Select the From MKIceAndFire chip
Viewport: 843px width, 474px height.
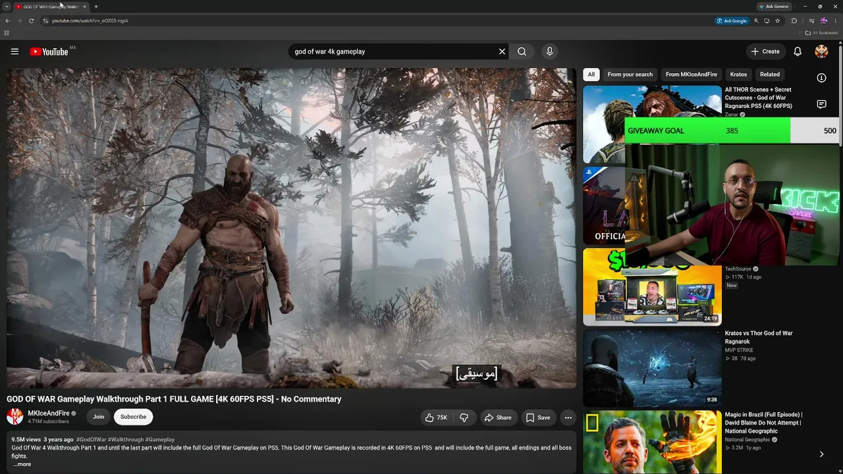(x=692, y=74)
